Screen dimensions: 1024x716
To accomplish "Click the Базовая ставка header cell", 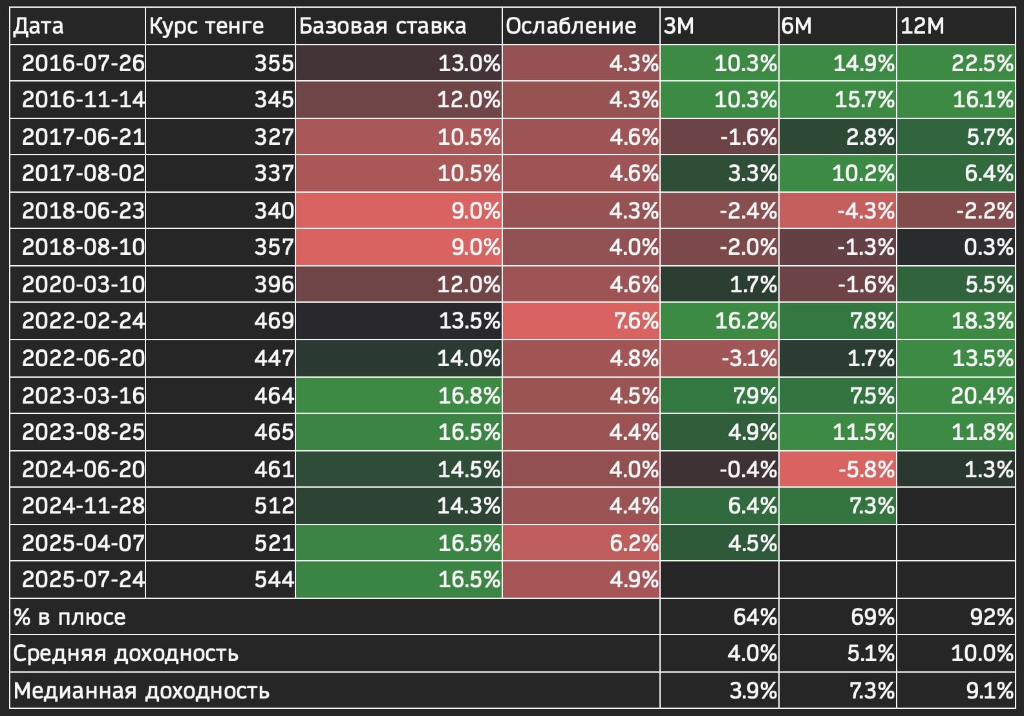I will (399, 26).
